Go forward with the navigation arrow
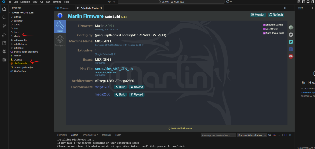 pos(114,2)
